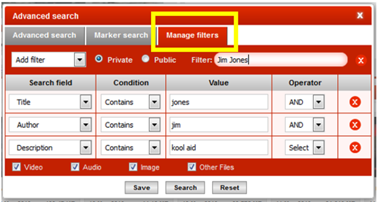Remove the 'kool aid' Description filter row
Image resolution: width=377 pixels, height=202 pixels.
355,147
